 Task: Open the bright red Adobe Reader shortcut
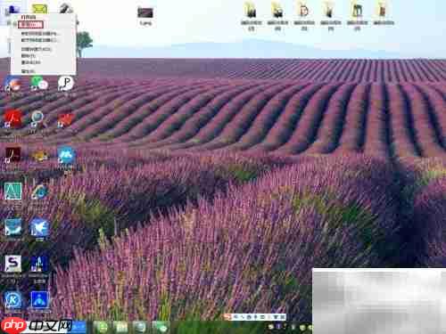pos(12,118)
